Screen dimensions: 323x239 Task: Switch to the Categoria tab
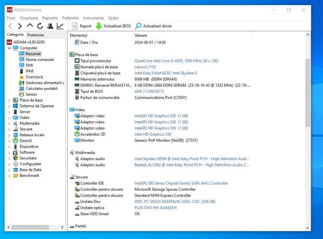pos(15,34)
